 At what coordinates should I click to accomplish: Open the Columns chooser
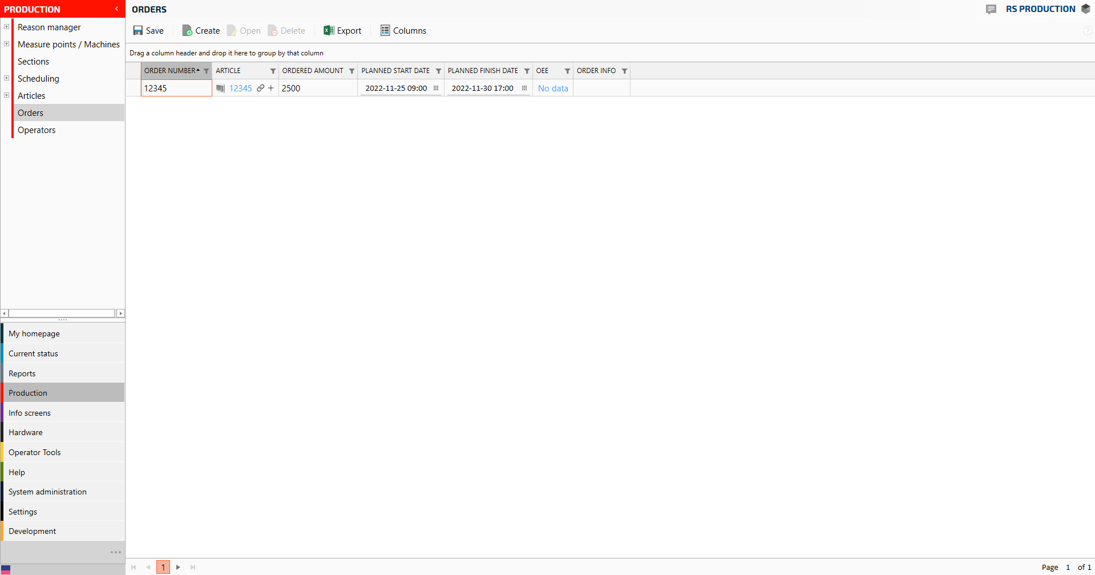click(x=403, y=31)
